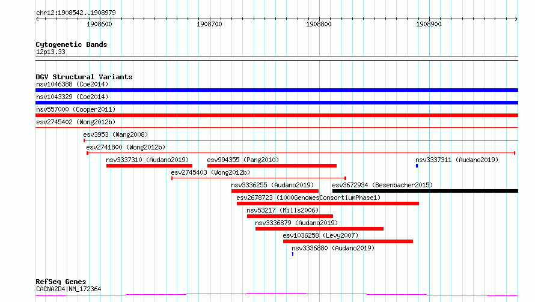Select the nsv3336879 (Audano2019) label
The width and height of the screenshot is (535, 302).
[296, 223]
